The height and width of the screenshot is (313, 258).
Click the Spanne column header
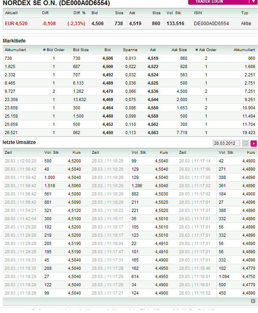point(130,50)
